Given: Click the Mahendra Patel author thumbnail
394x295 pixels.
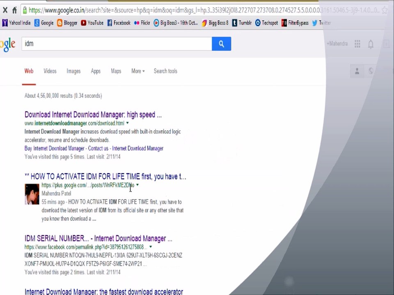Looking at the screenshot, I should tap(32, 194).
